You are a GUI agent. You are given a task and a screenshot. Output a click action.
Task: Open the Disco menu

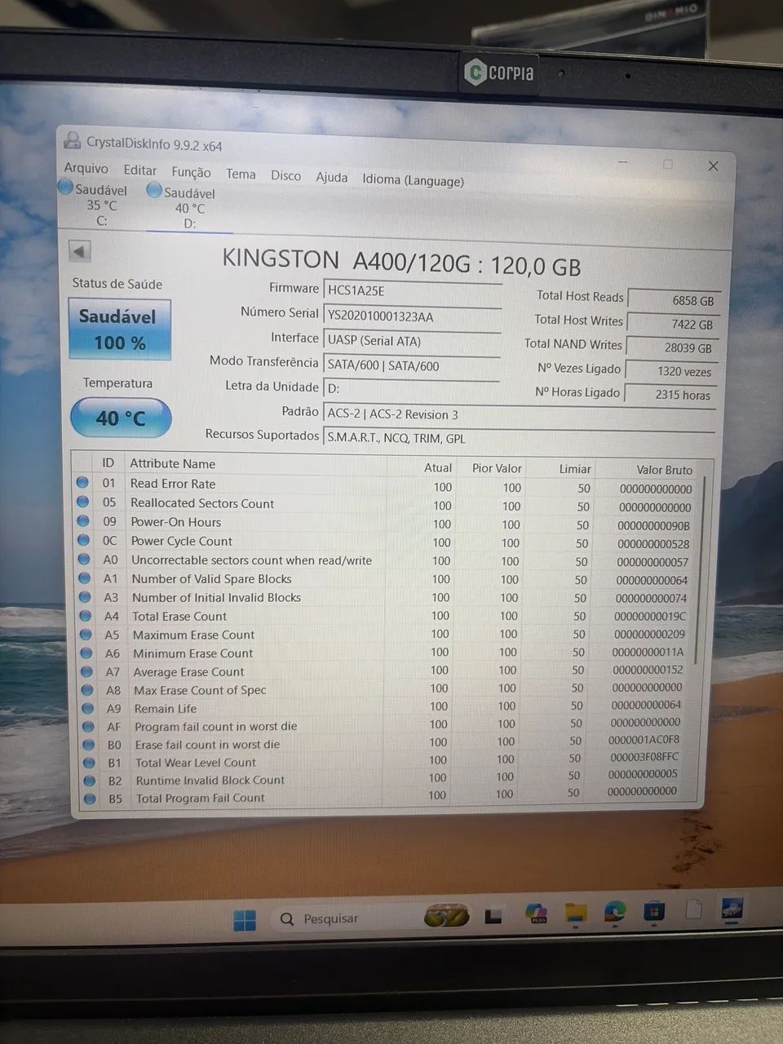click(x=285, y=175)
